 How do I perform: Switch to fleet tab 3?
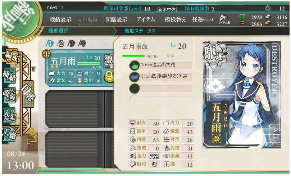click(72, 44)
